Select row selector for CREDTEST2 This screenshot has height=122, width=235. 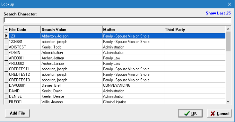coord(6,74)
